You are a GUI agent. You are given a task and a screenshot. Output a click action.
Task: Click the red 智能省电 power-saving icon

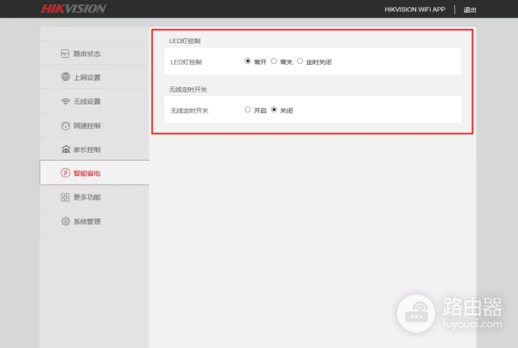[65, 174]
